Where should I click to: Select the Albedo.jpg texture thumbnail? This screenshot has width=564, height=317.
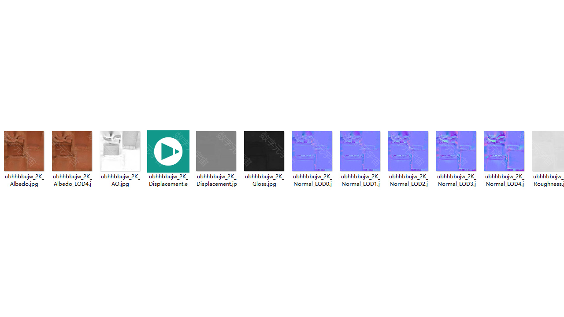click(24, 151)
